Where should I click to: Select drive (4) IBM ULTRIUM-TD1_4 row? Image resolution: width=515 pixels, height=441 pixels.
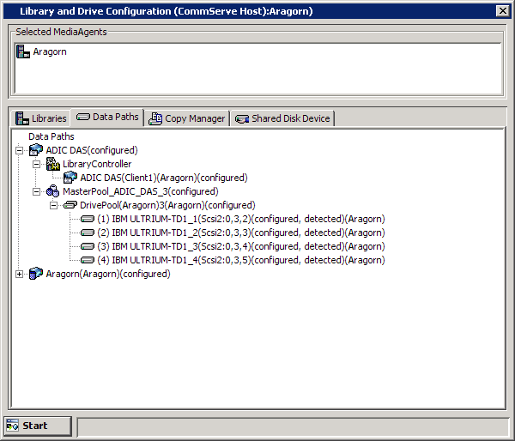click(240, 260)
